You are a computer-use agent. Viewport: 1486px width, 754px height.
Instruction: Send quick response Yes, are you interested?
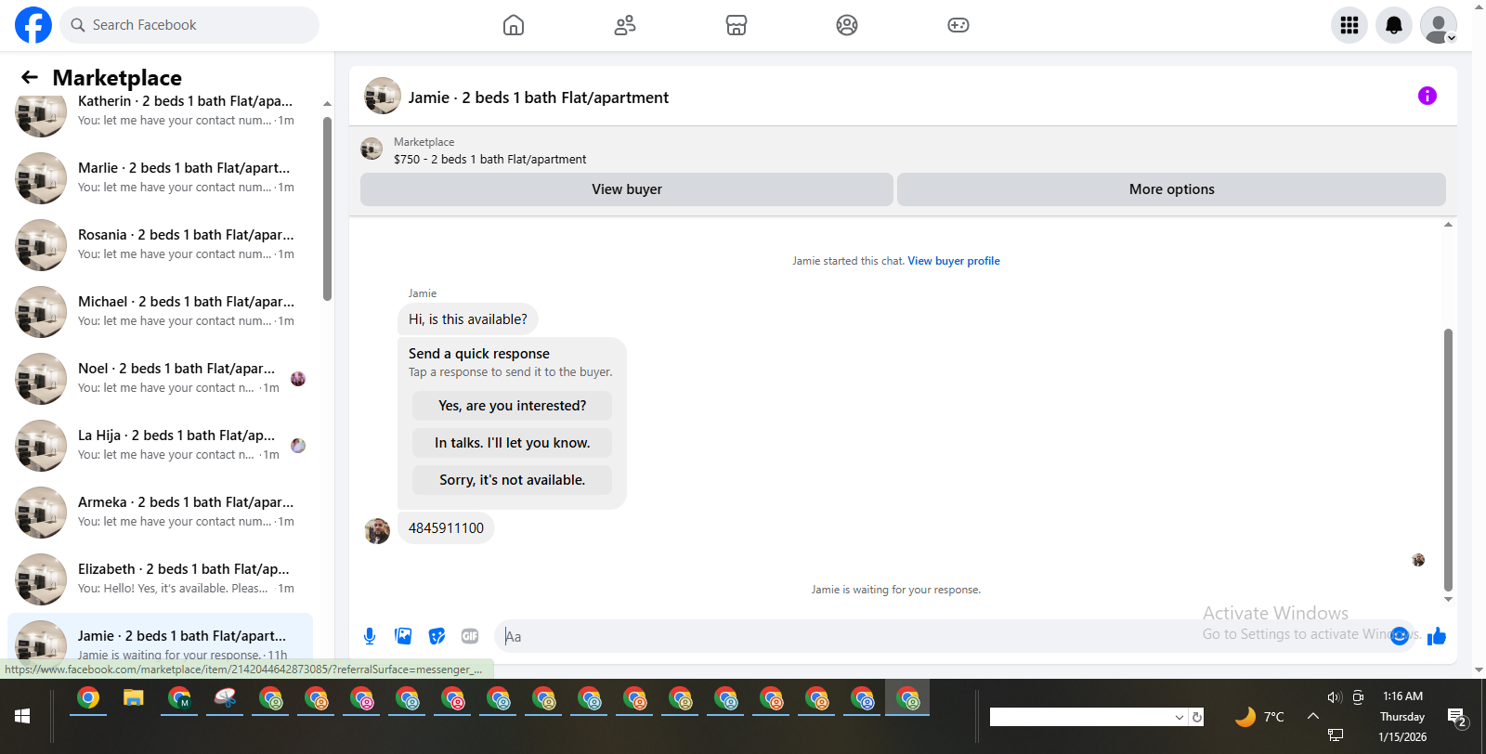(x=512, y=406)
